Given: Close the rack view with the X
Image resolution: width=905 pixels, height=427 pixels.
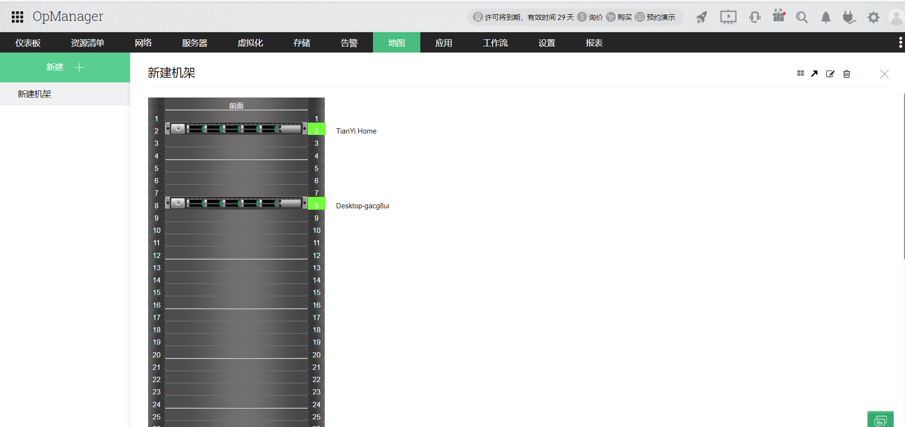Looking at the screenshot, I should click(884, 74).
